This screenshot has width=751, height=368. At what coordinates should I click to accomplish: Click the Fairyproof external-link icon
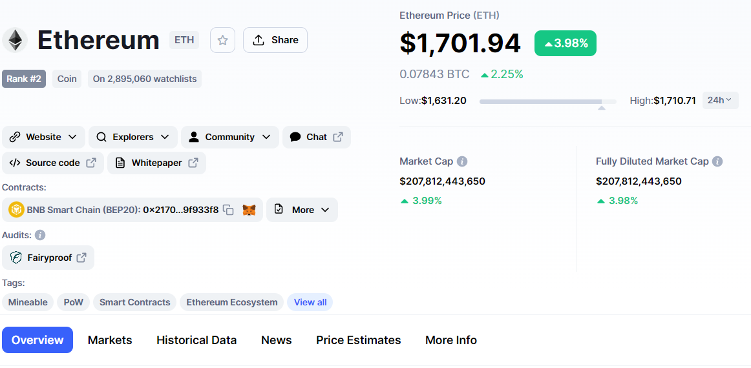point(82,258)
